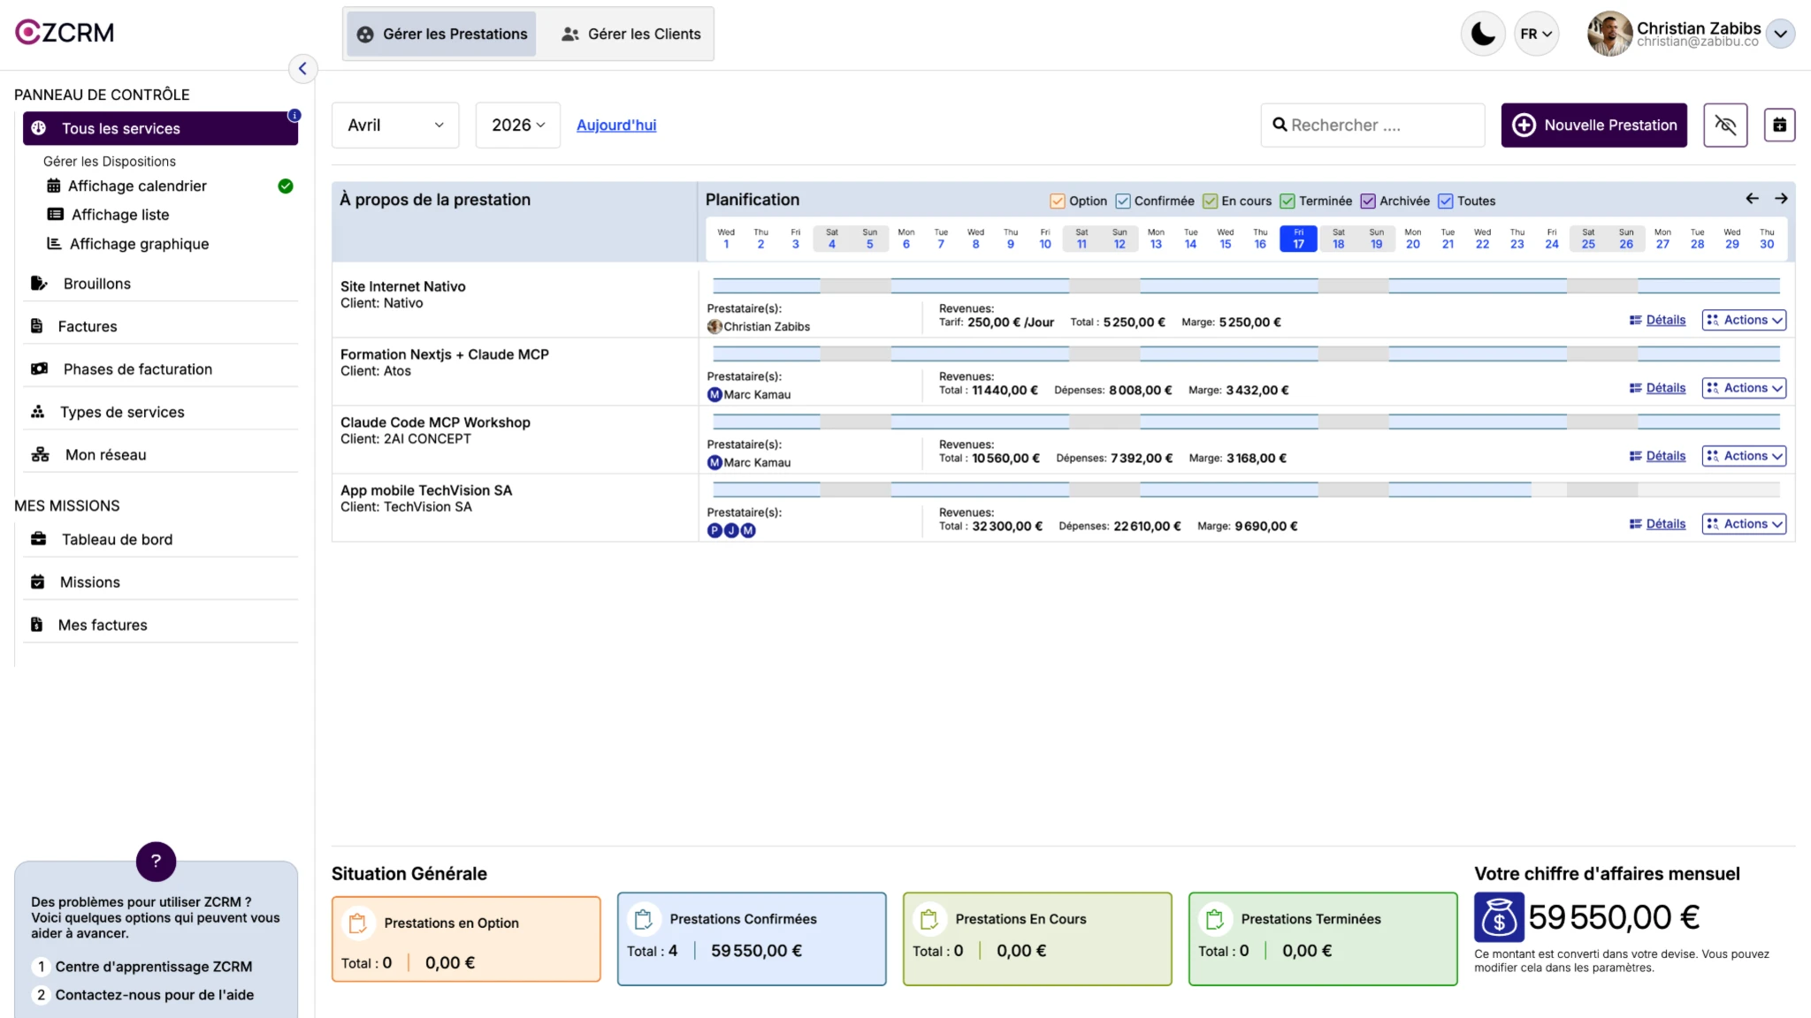Toggle dark mode moon icon

coord(1482,34)
